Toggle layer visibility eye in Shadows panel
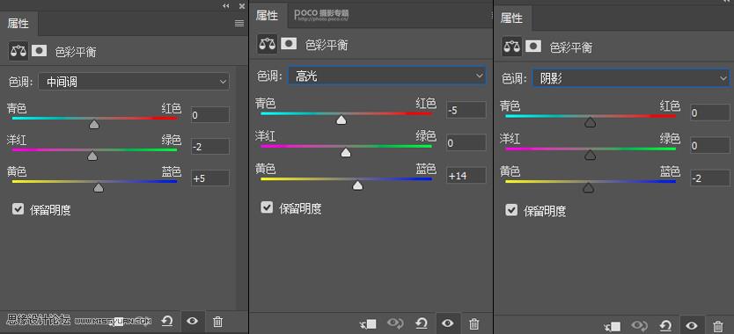Viewport: 734px width, 334px height. (x=692, y=325)
